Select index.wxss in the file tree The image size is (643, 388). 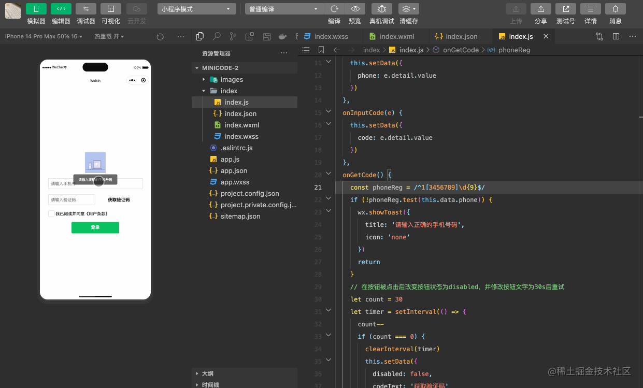point(245,136)
